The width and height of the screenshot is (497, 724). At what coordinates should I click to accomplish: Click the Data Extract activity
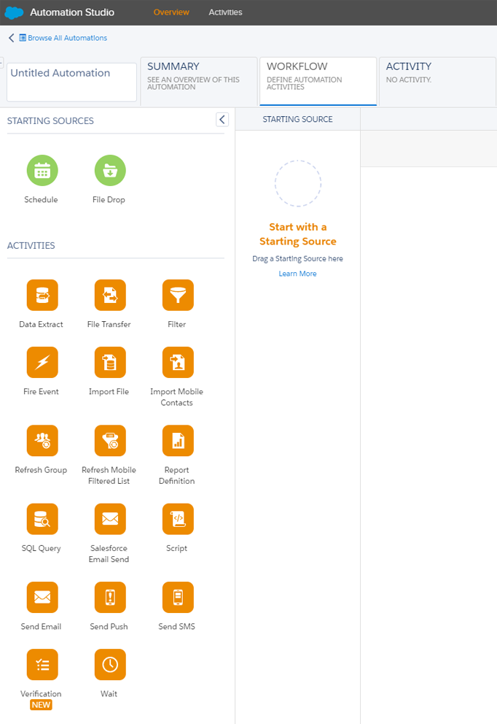[42, 295]
